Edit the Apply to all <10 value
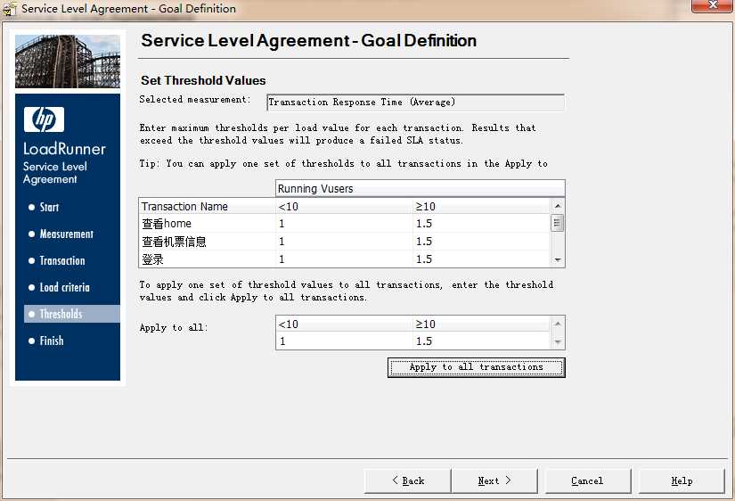The width and height of the screenshot is (735, 501). [x=344, y=341]
